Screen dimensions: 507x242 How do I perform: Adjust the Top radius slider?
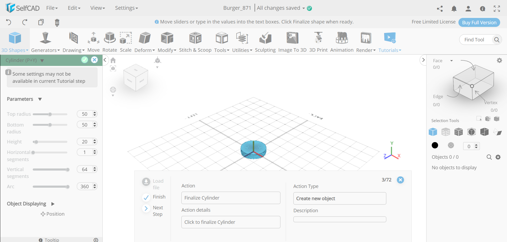pos(50,114)
